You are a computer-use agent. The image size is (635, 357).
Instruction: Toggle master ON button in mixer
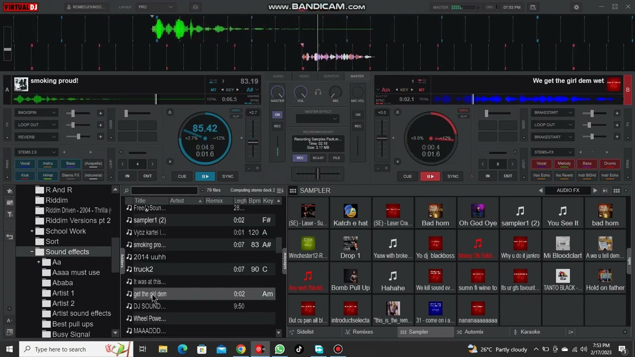[277, 115]
